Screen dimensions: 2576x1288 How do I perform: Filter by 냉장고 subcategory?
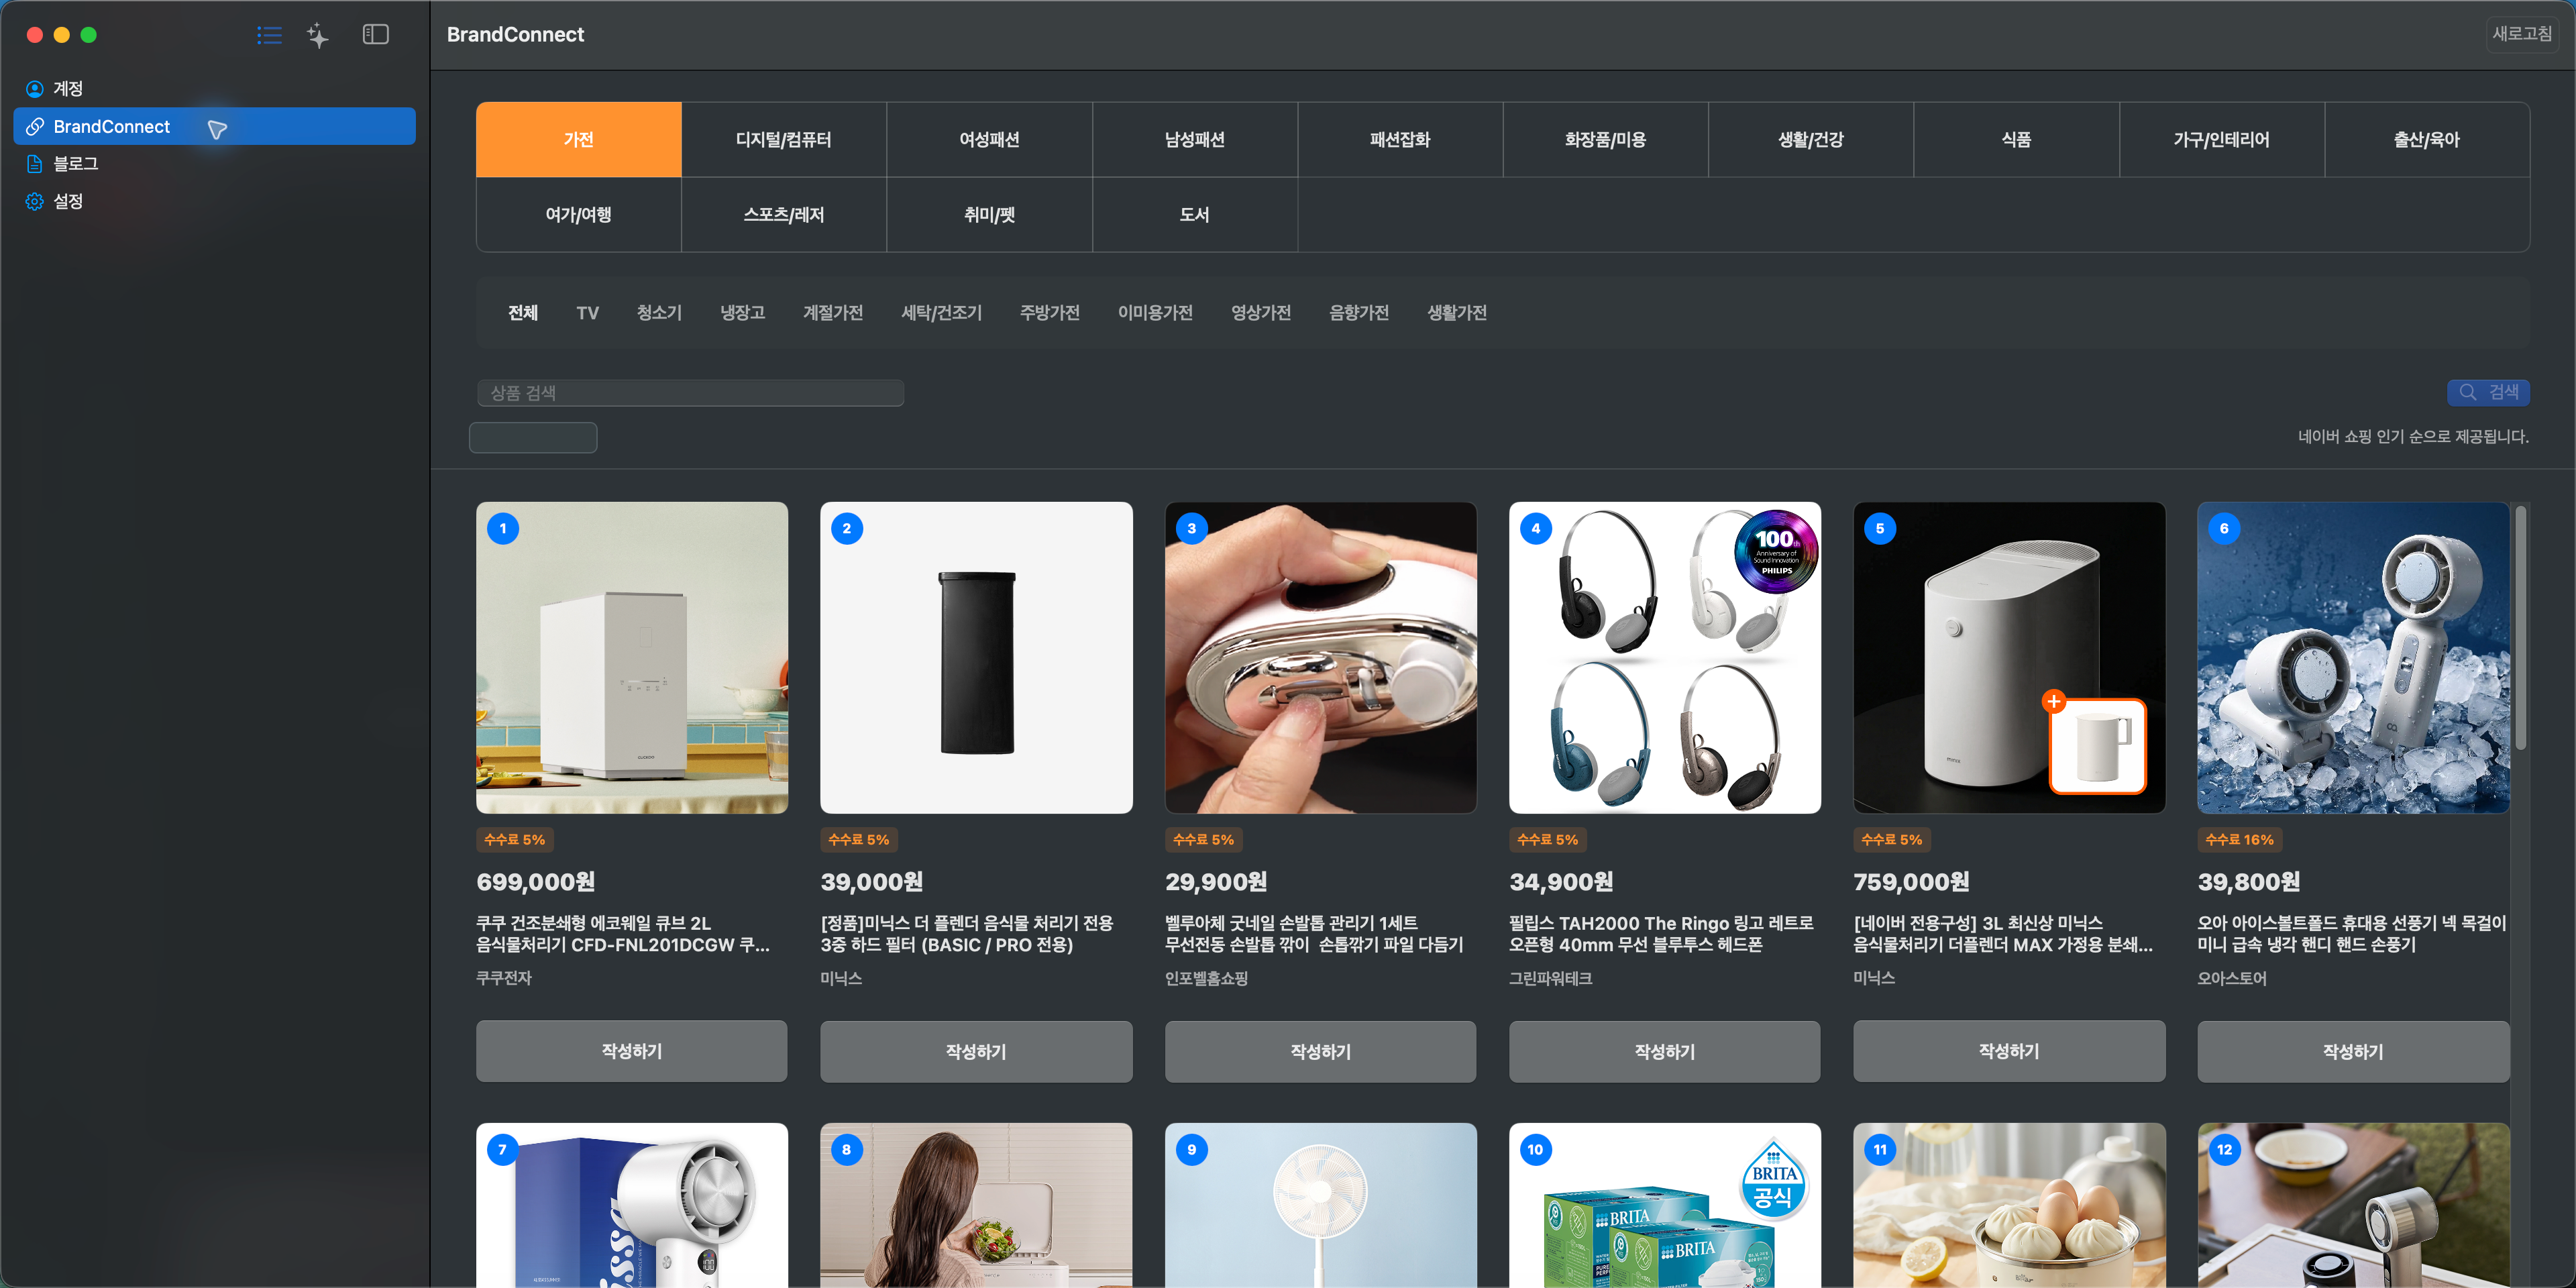(x=743, y=313)
